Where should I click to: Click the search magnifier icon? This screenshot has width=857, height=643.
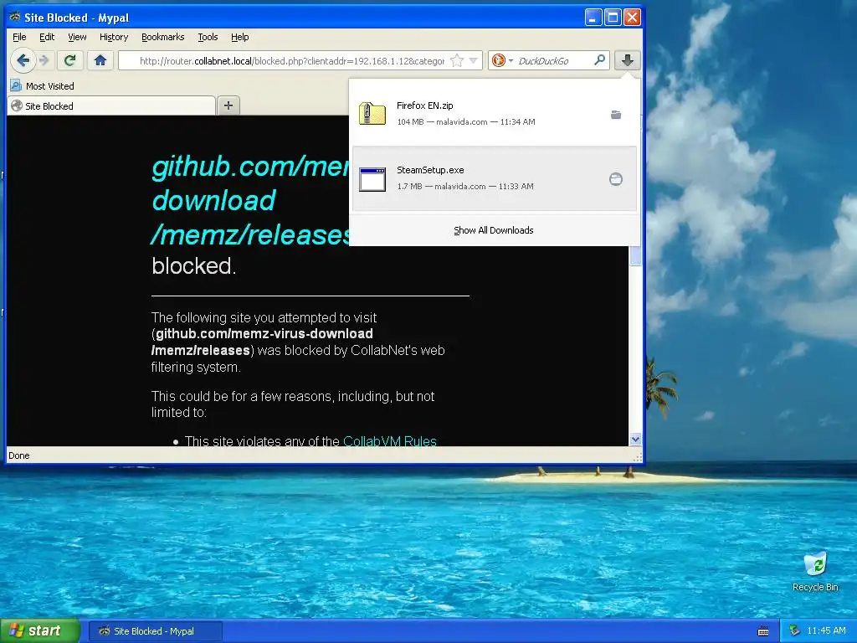(599, 60)
